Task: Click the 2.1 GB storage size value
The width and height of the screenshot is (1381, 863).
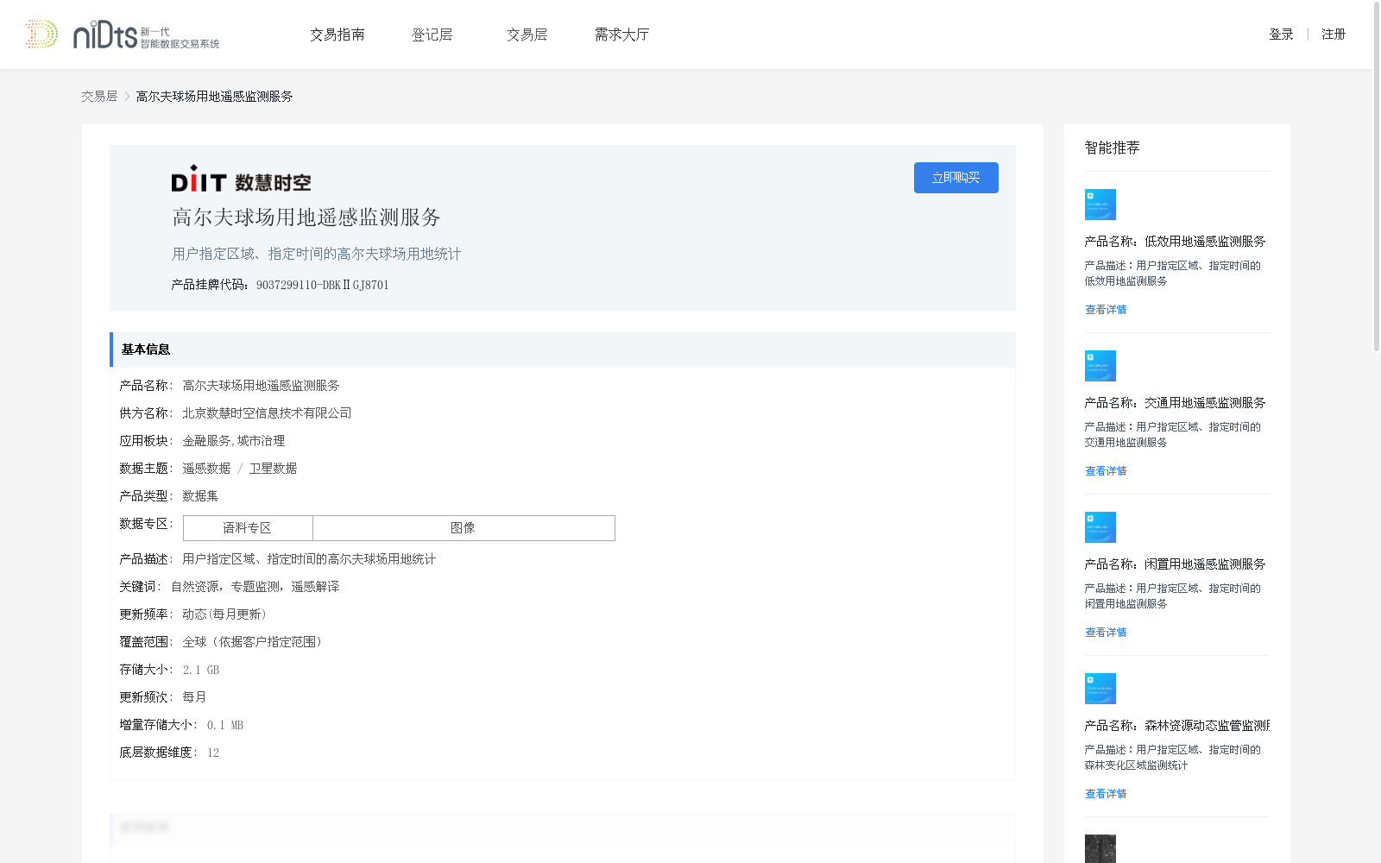Action: pos(201,670)
